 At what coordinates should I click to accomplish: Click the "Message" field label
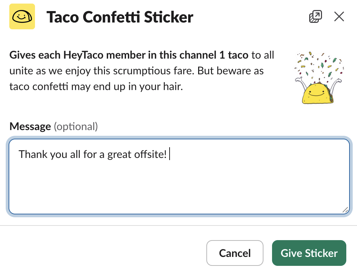30,126
